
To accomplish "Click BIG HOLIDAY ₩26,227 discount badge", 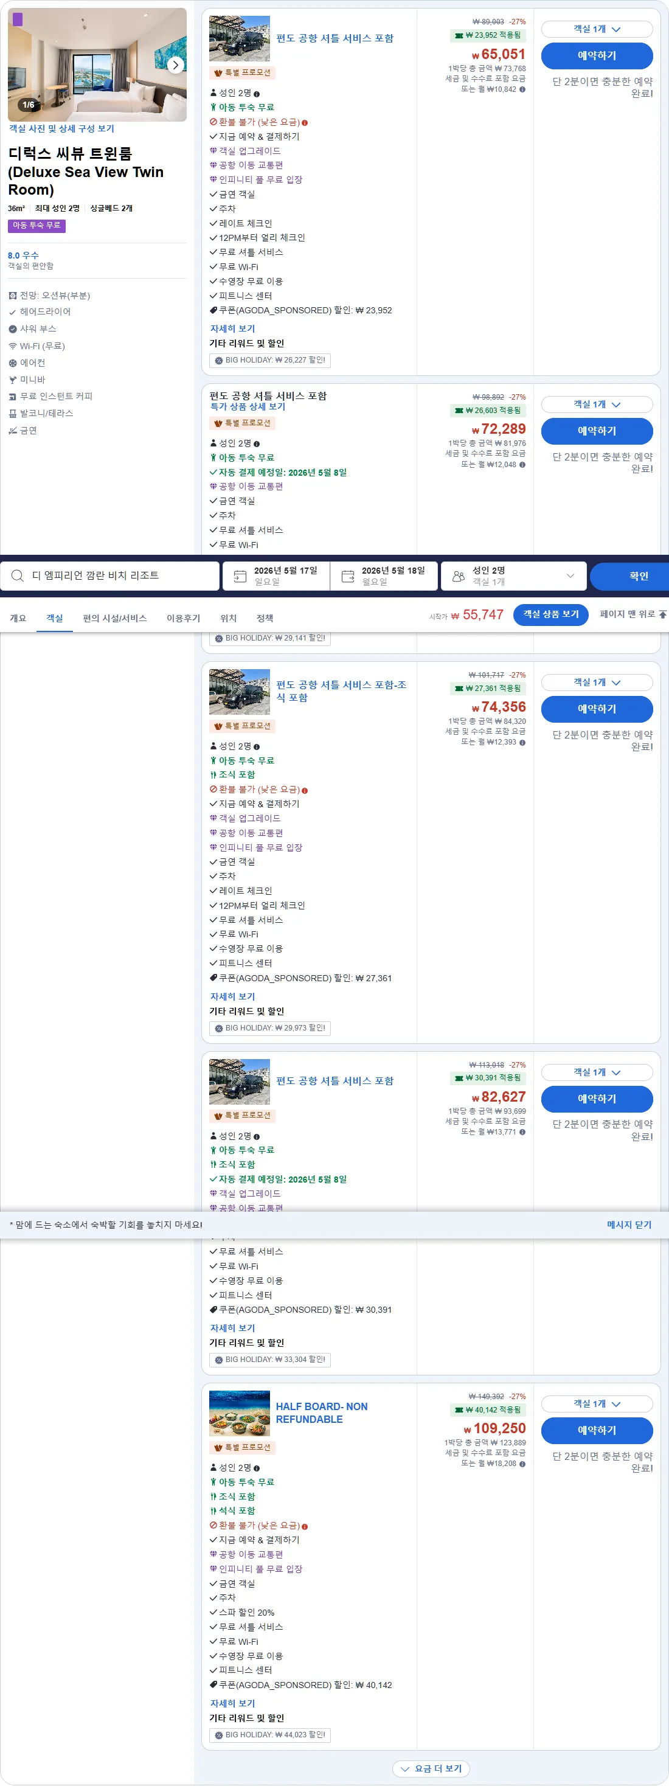I will tap(269, 361).
